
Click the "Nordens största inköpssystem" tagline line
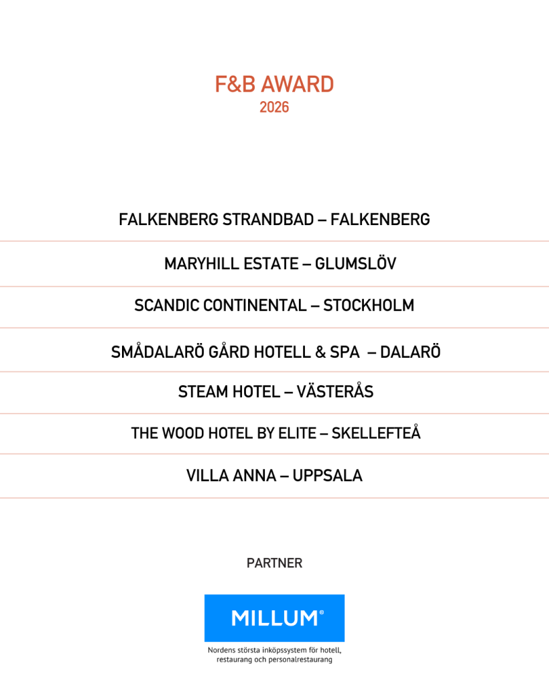point(274,650)
